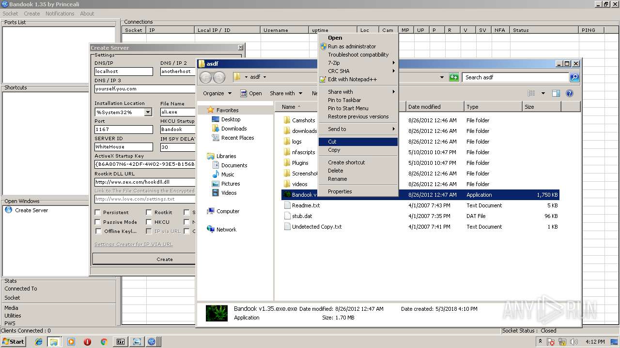This screenshot has height=348, width=620.
Task: Open the Installation Location dropdown
Action: 148,112
